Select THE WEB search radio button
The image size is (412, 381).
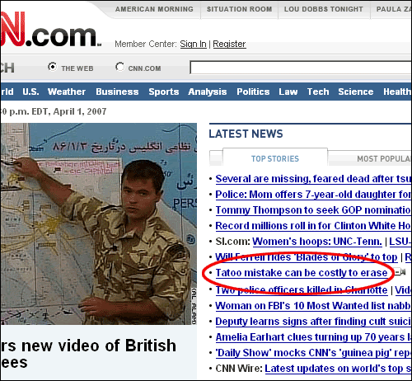(52, 67)
